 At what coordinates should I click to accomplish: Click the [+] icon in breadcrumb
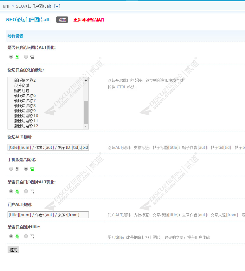pos(57,6)
